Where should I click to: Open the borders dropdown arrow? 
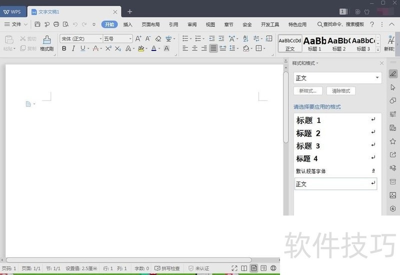coord(264,48)
